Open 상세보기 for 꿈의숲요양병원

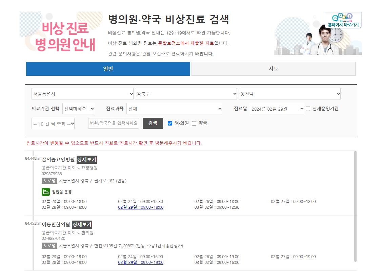pyautogui.click(x=87, y=159)
